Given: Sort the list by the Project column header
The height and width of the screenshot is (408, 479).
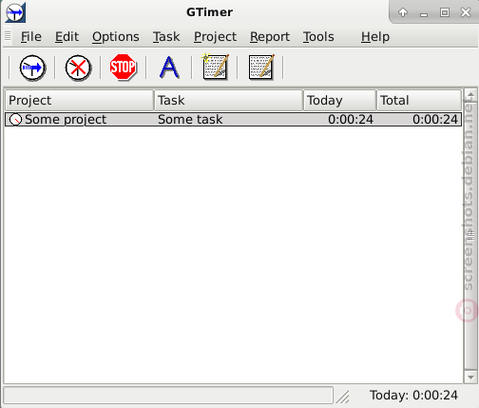Looking at the screenshot, I should tap(79, 100).
